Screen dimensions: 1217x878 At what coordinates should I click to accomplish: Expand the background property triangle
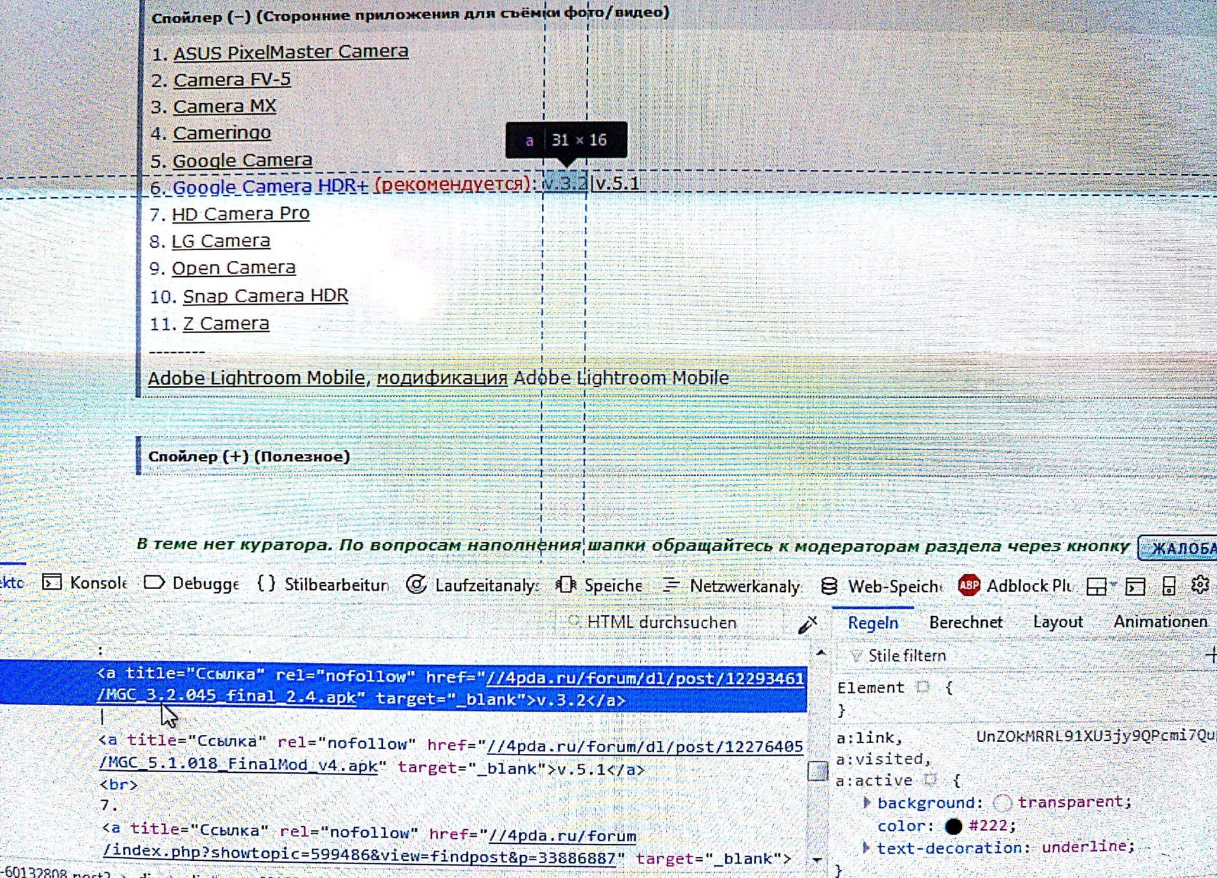[x=867, y=803]
